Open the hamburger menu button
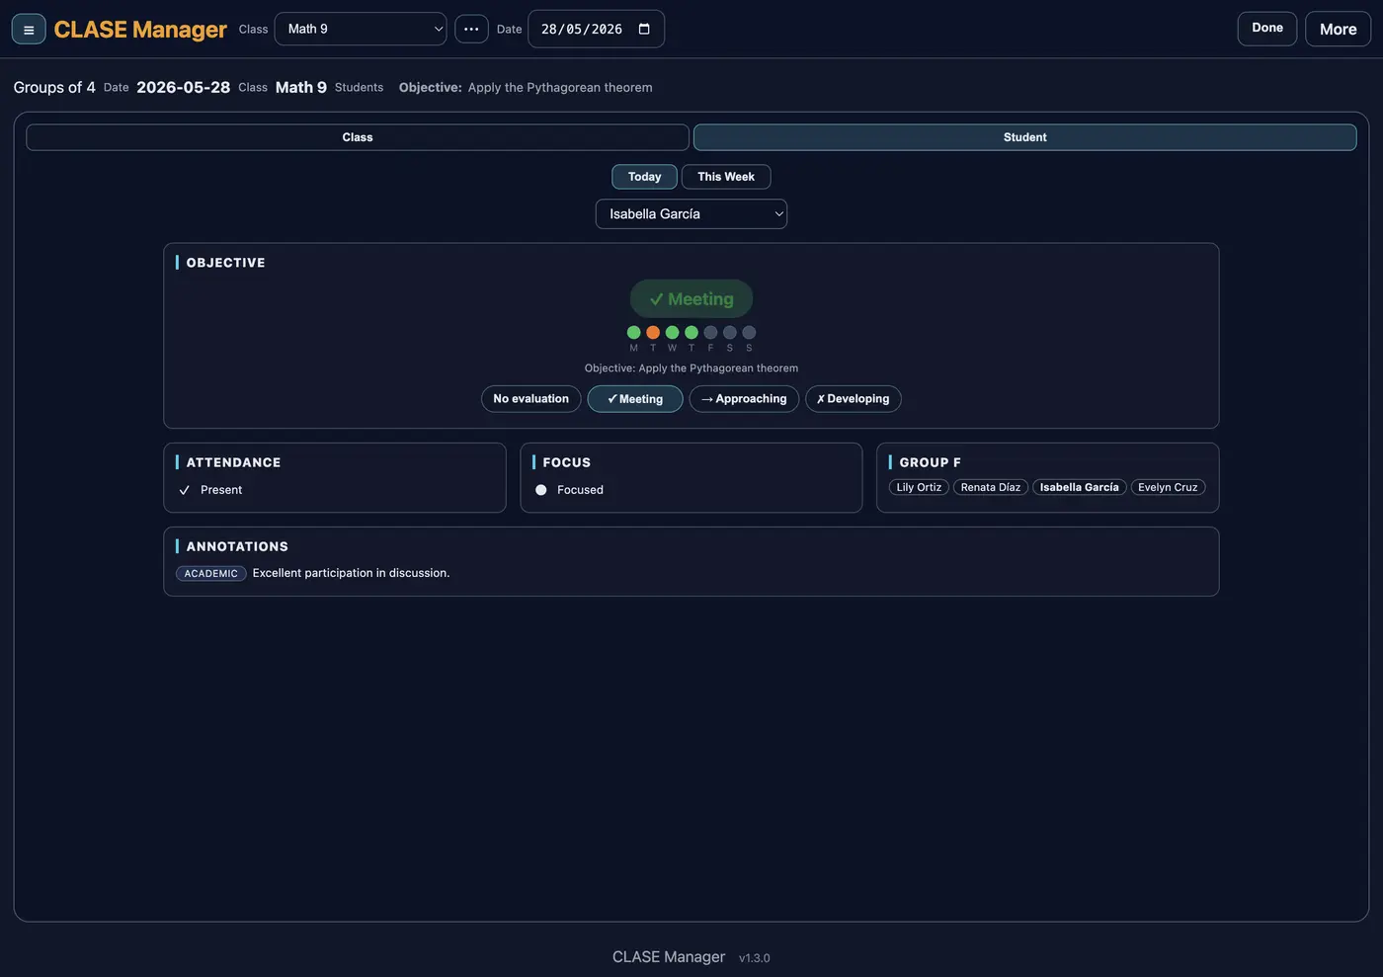 coord(29,30)
